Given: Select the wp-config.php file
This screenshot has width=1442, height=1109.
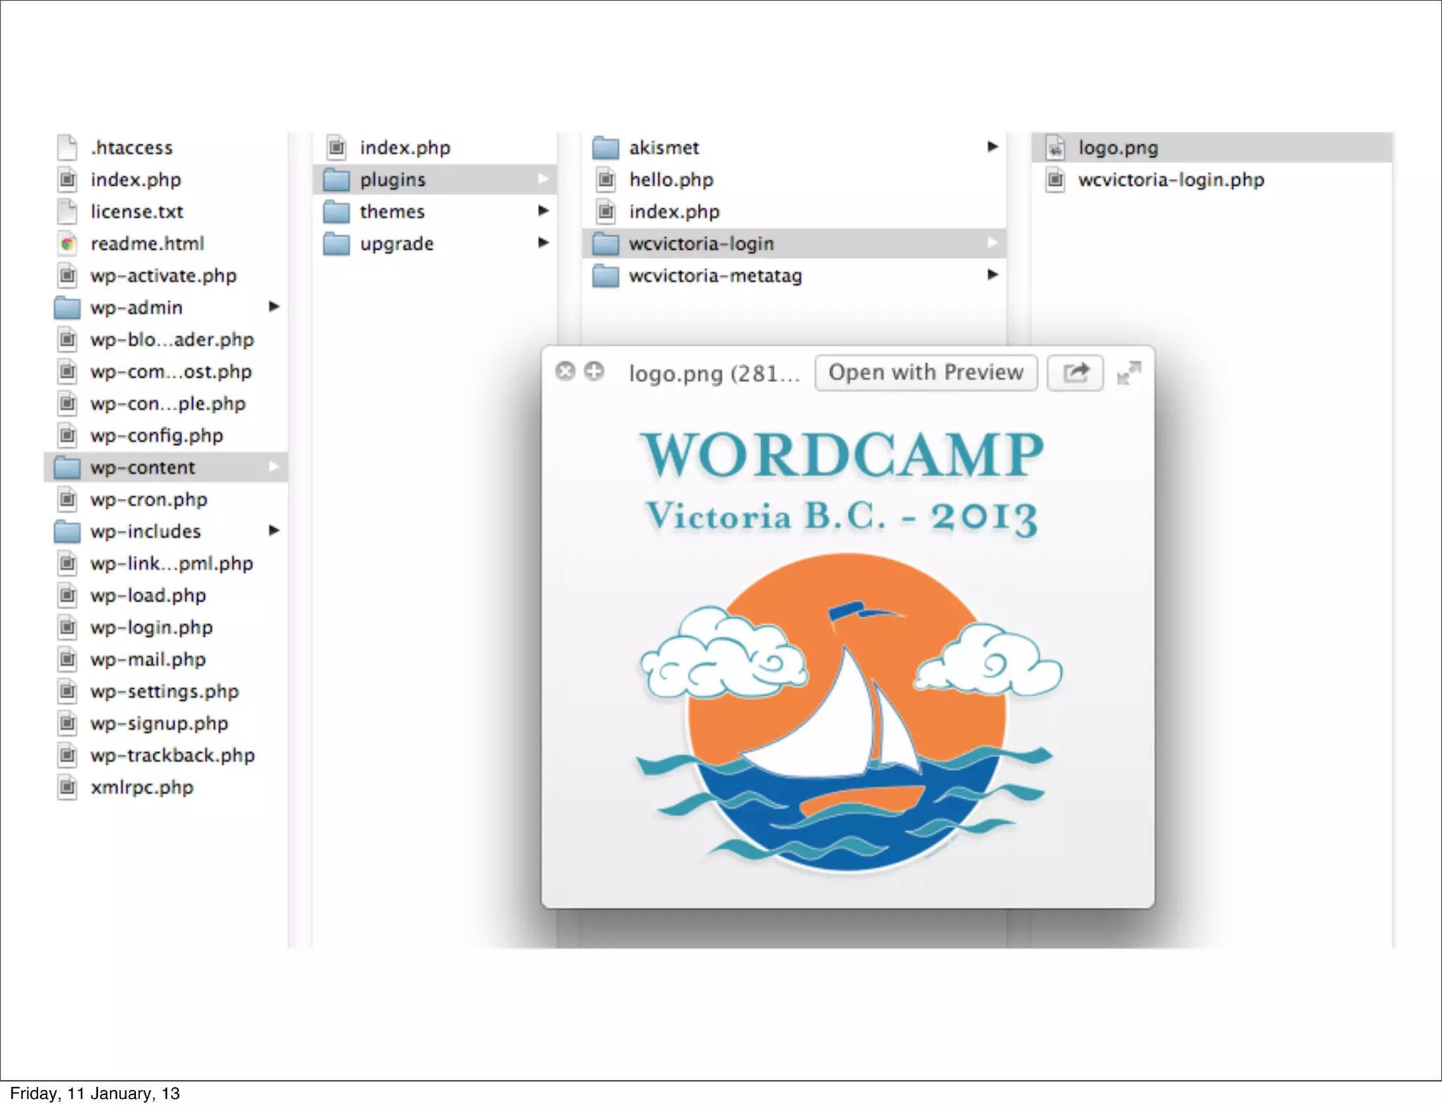Looking at the screenshot, I should (x=156, y=436).
